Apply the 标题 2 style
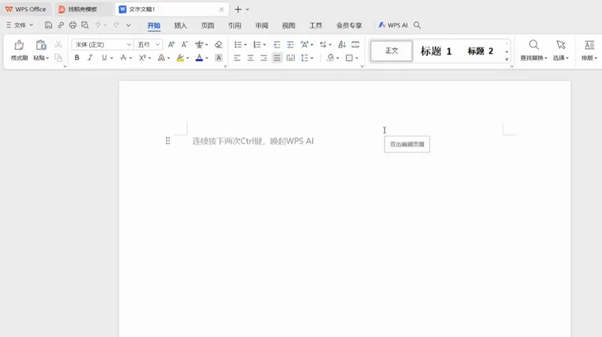The height and width of the screenshot is (337, 602). (480, 51)
